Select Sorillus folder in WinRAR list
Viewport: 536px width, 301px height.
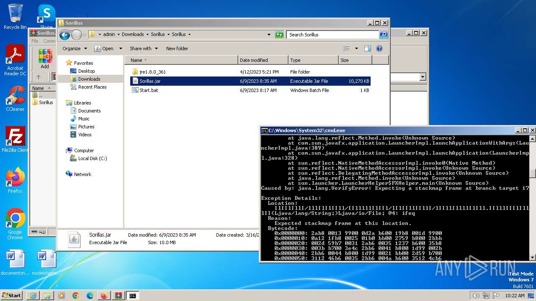point(44,102)
